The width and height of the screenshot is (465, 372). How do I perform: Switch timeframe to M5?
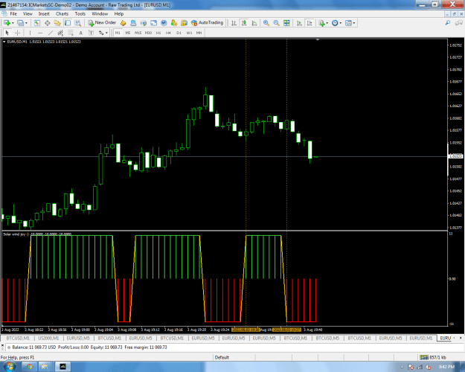tap(128, 33)
